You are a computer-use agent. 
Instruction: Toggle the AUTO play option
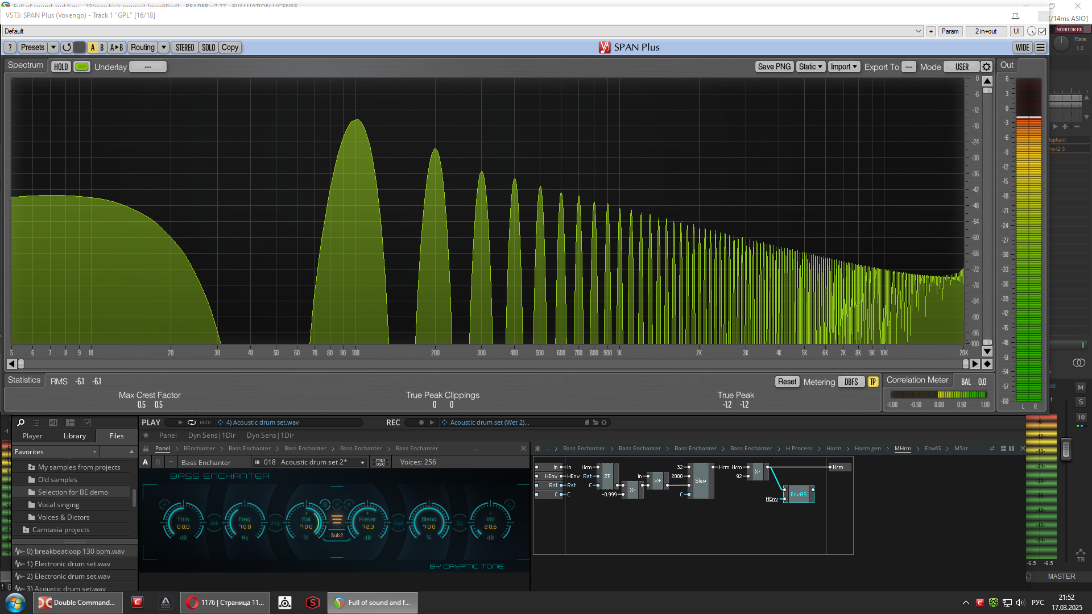tap(205, 422)
